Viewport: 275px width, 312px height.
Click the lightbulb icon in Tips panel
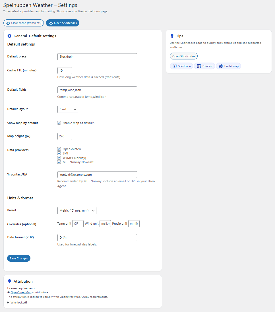click(x=172, y=36)
